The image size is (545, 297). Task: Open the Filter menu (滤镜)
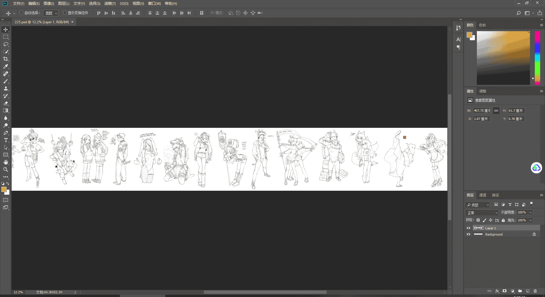(110, 3)
